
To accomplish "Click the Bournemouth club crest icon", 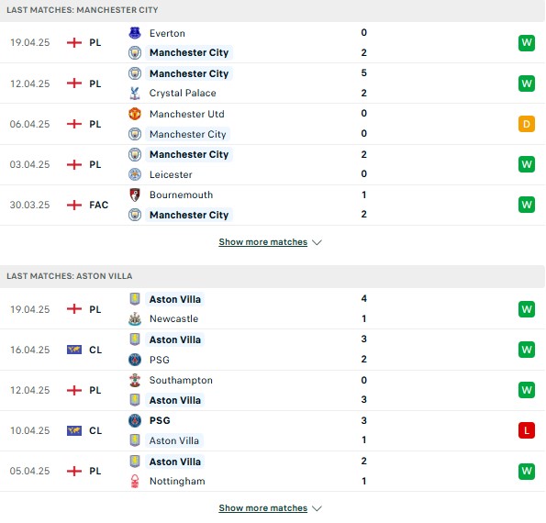I will 135,195.
